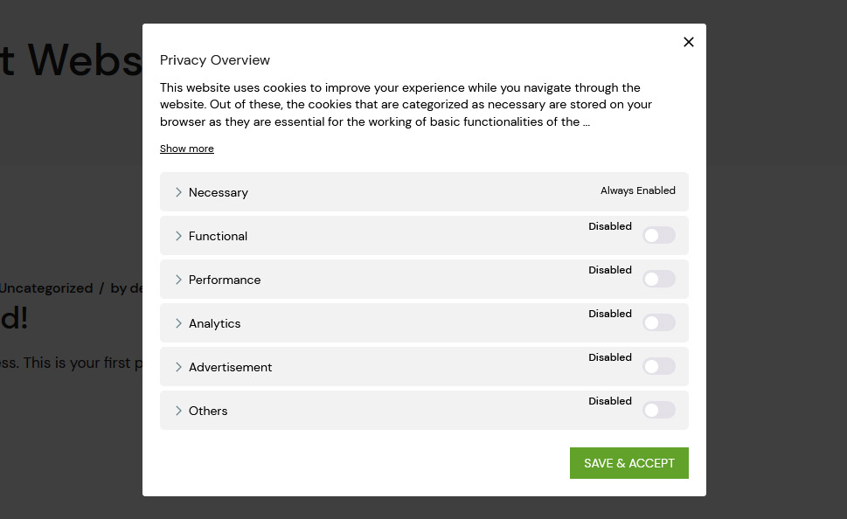Expand the Others chevron arrow
This screenshot has height=519, width=847.
[178, 411]
